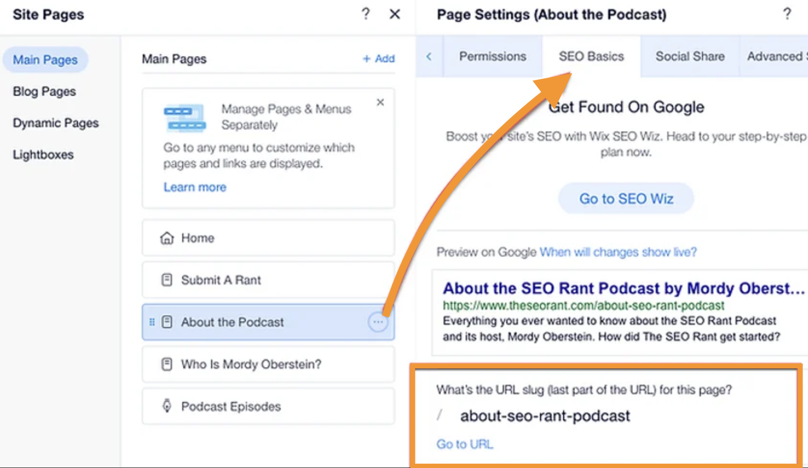Image resolution: width=808 pixels, height=468 pixels.
Task: Click the Main Pages list heading
Action: click(x=174, y=59)
